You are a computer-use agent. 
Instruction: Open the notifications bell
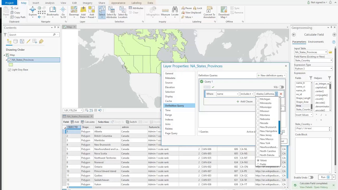click(x=331, y=2)
